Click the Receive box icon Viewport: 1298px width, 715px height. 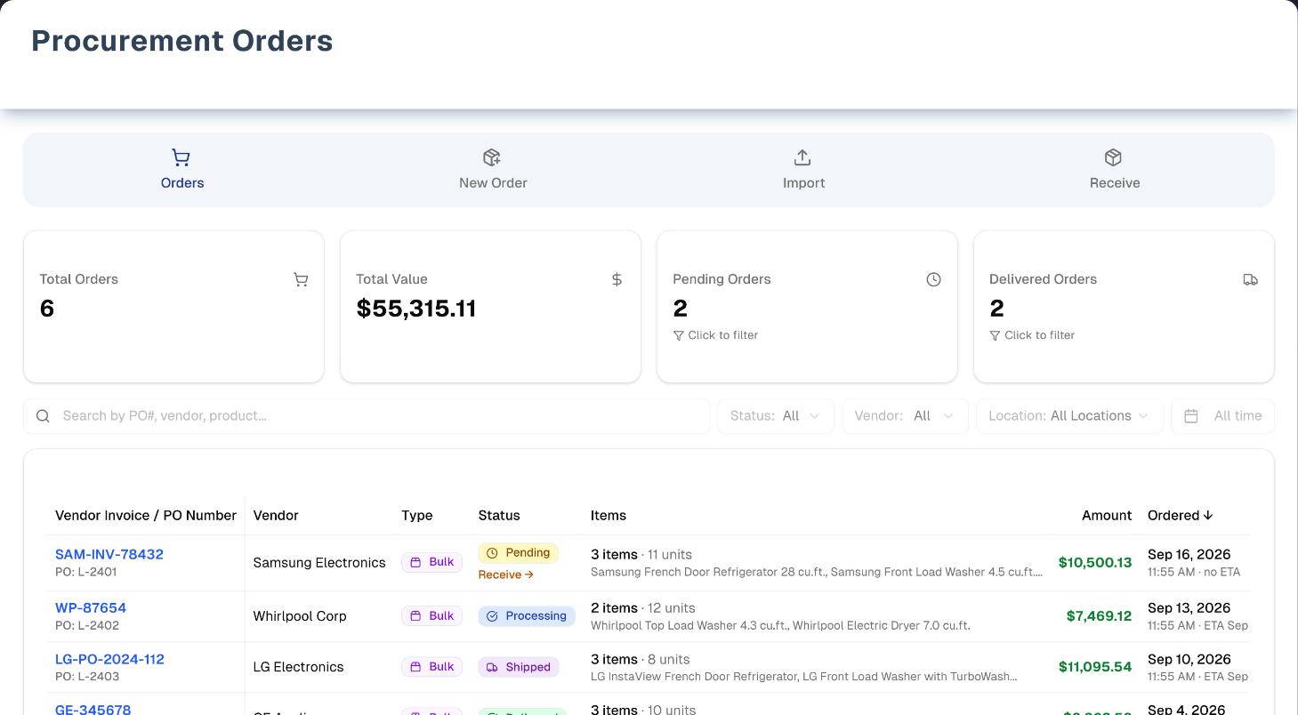tap(1113, 157)
